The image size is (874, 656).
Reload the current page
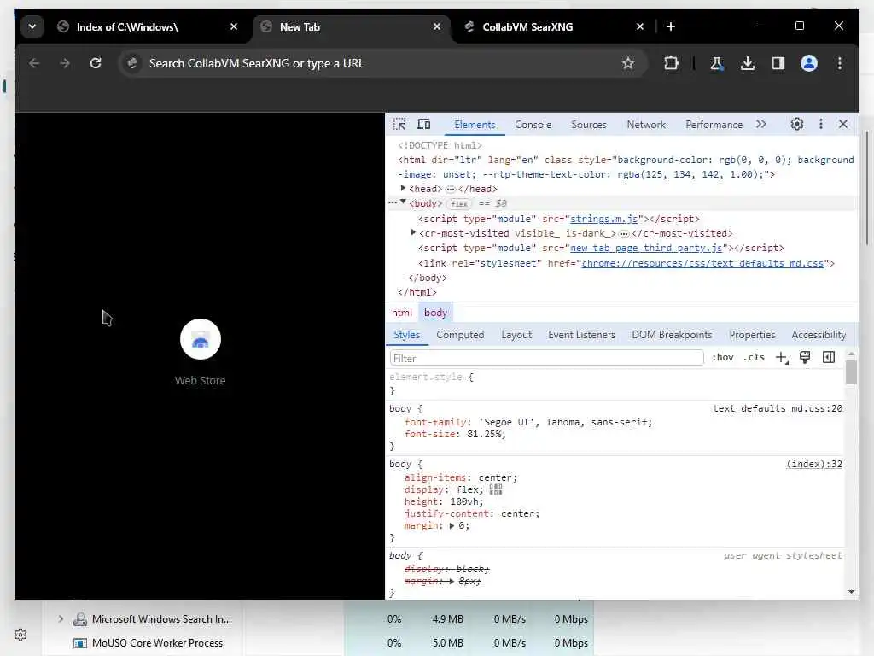coord(96,63)
